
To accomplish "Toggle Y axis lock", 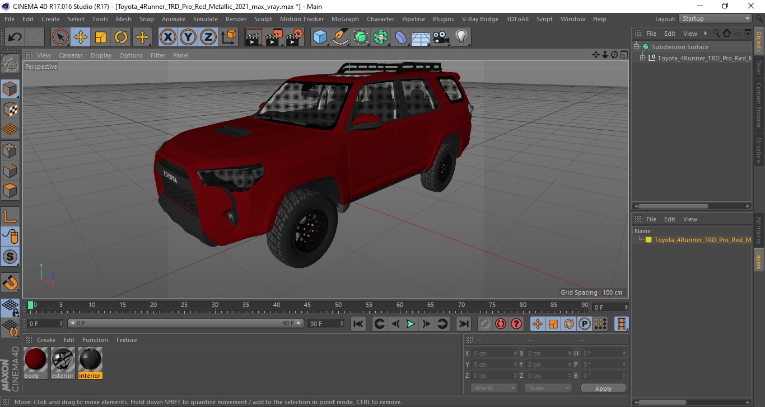I will tap(188, 37).
